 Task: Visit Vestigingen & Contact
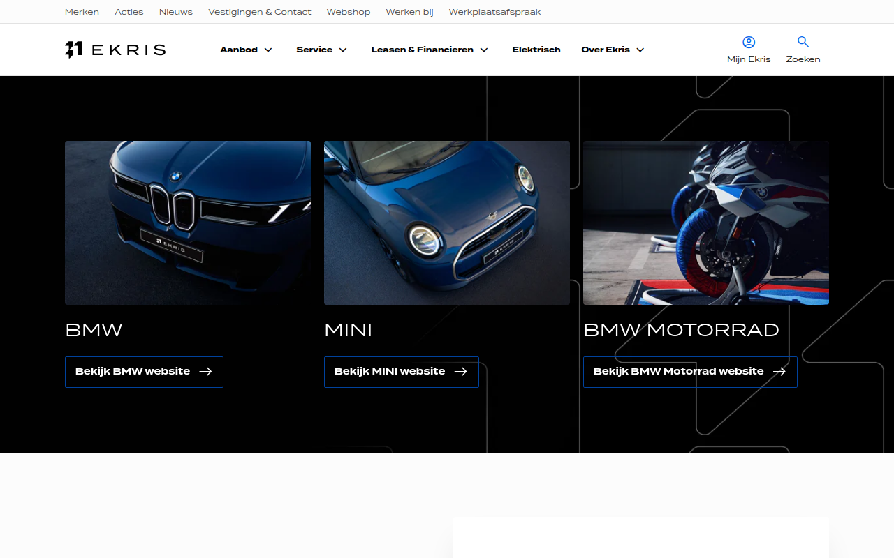point(260,12)
